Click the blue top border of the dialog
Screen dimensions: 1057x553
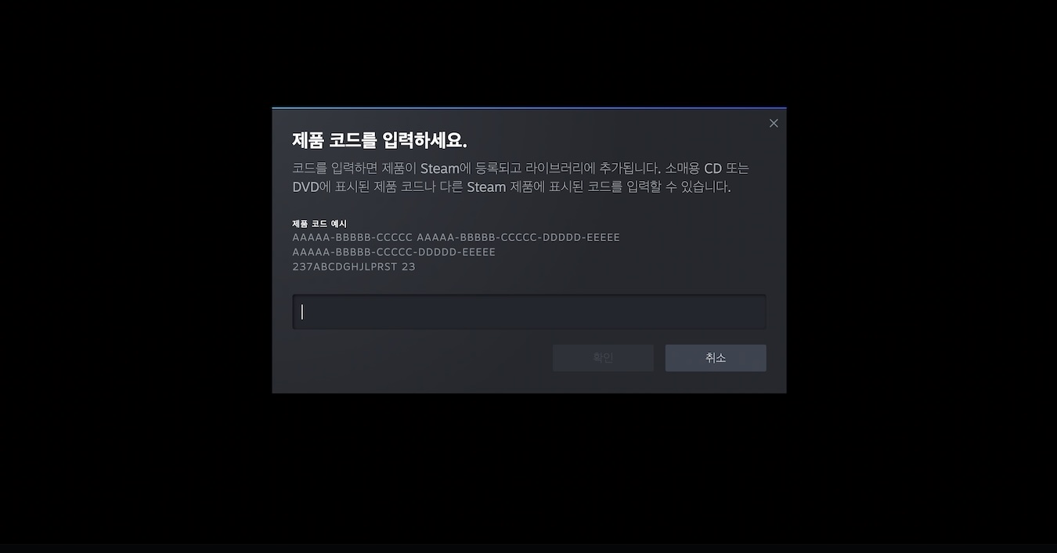[529, 108]
